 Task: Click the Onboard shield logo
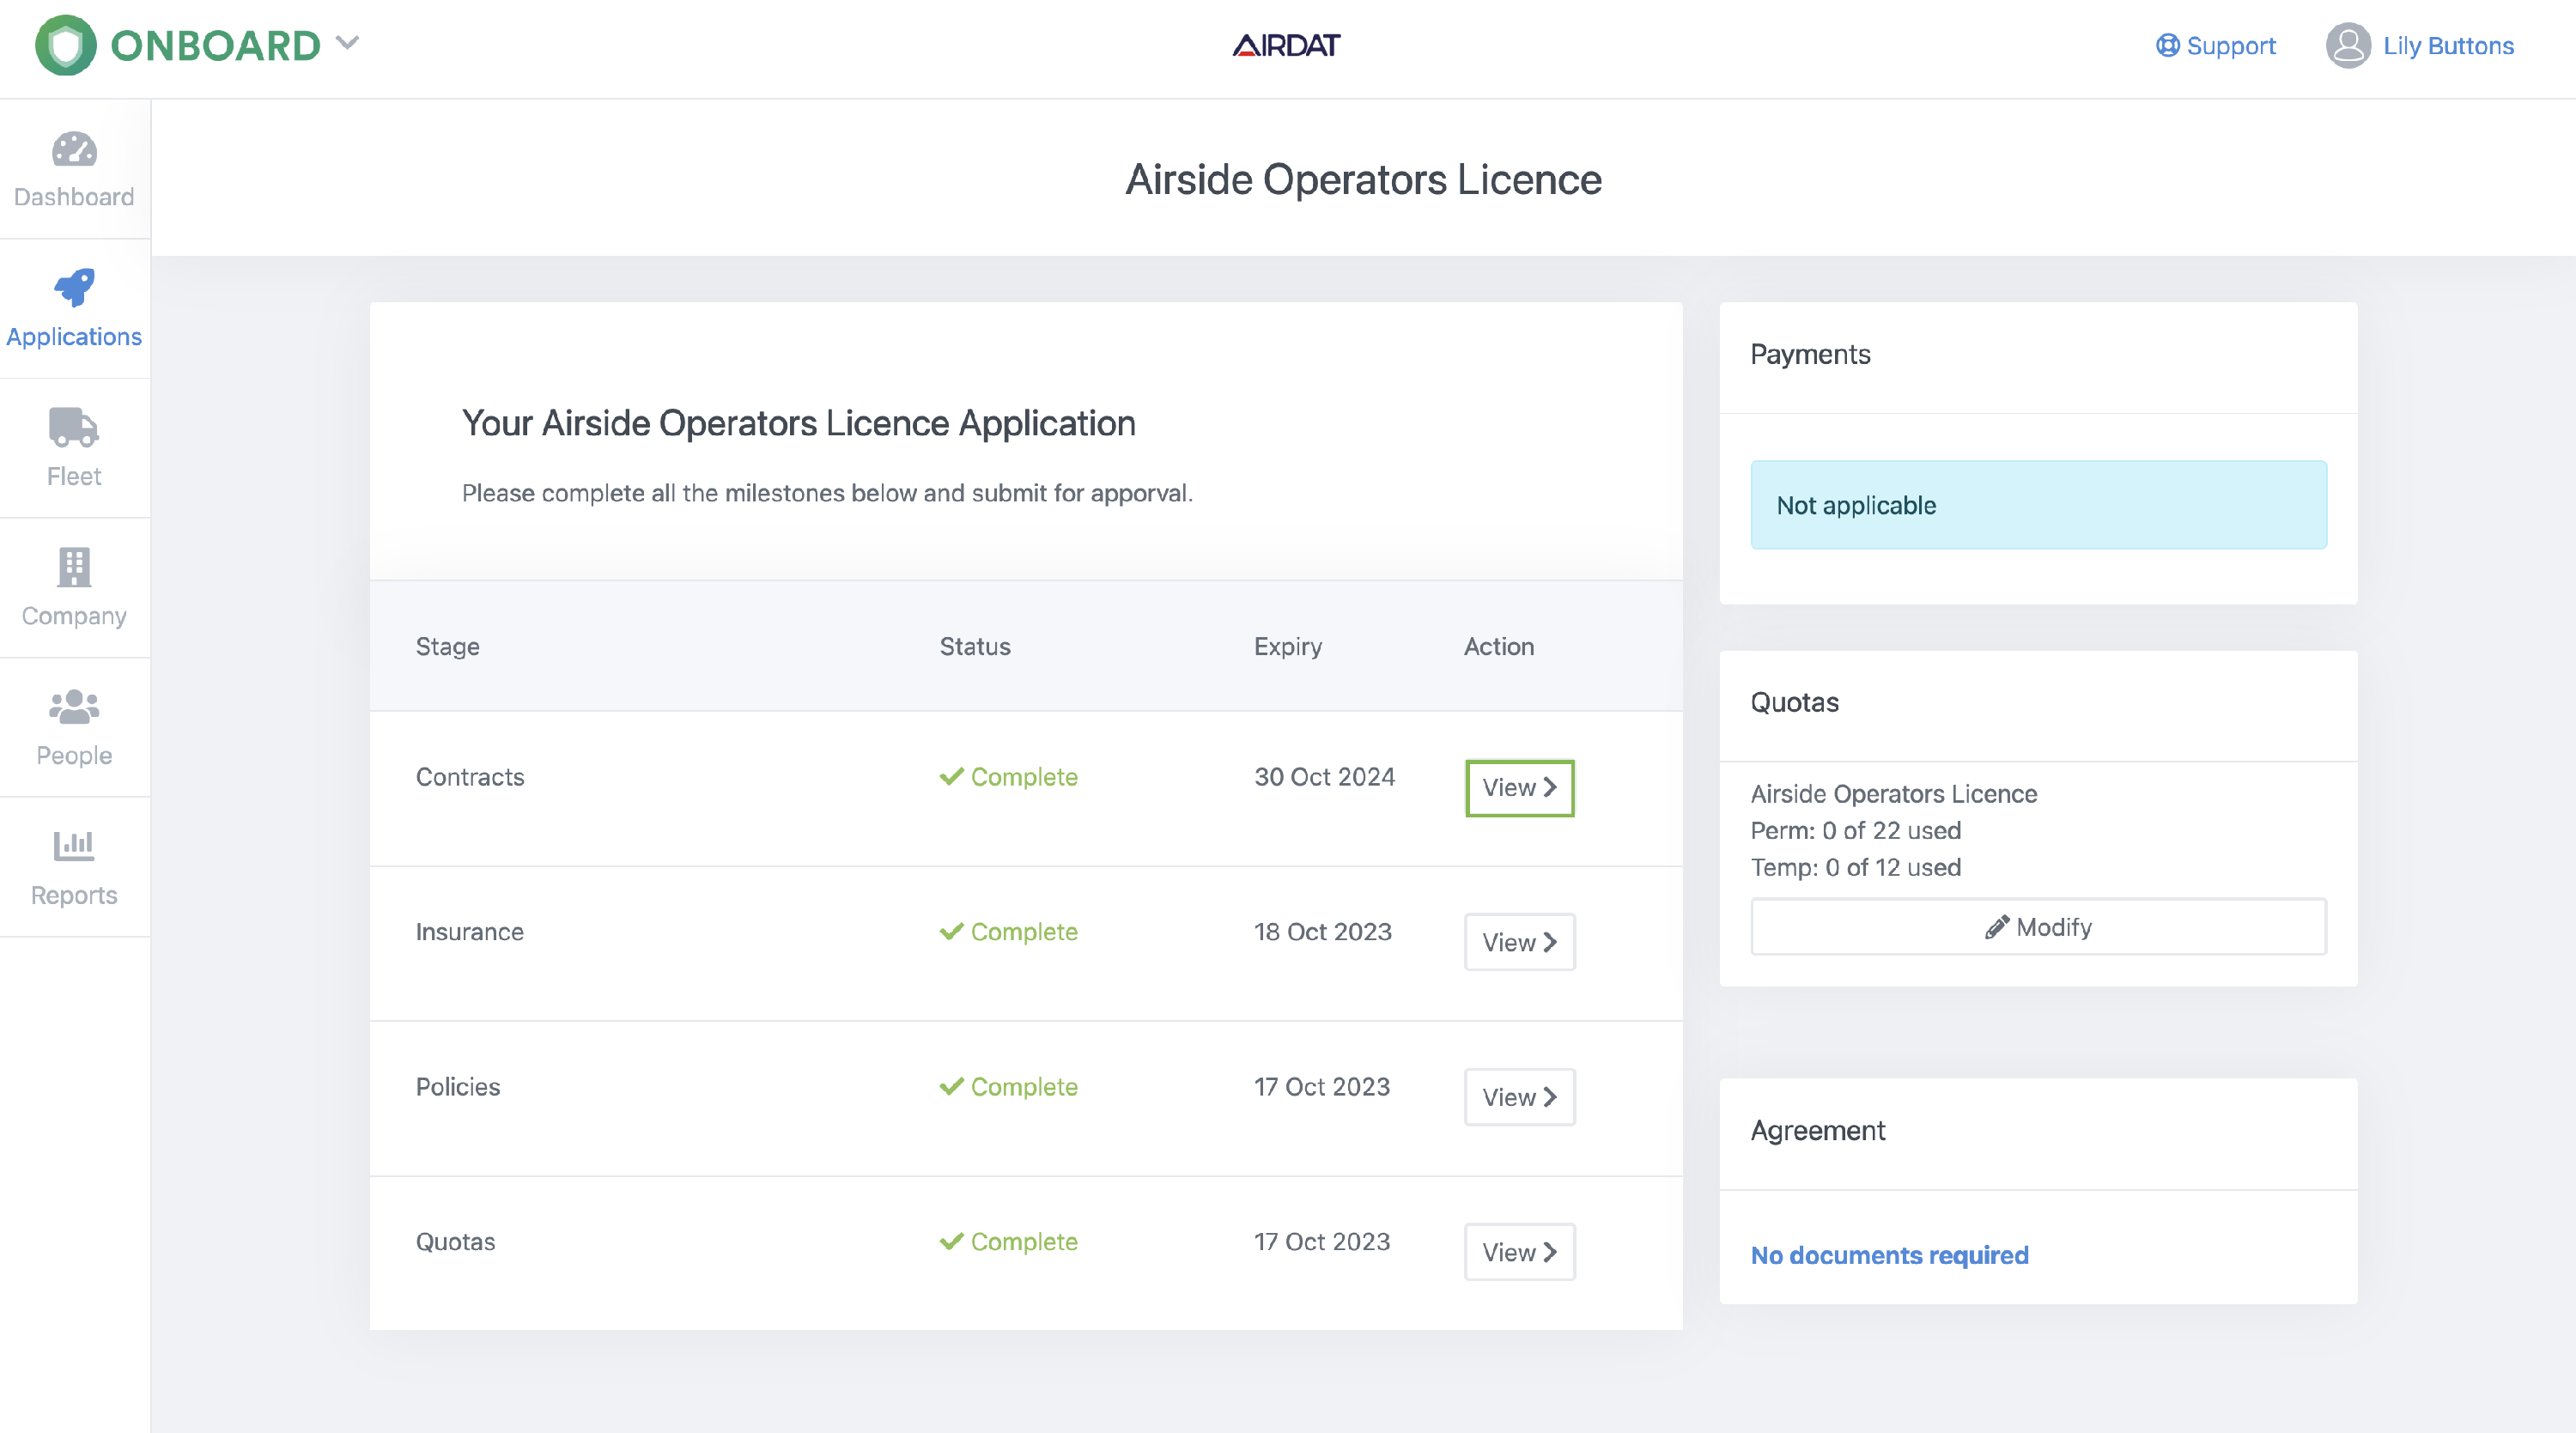[x=65, y=45]
